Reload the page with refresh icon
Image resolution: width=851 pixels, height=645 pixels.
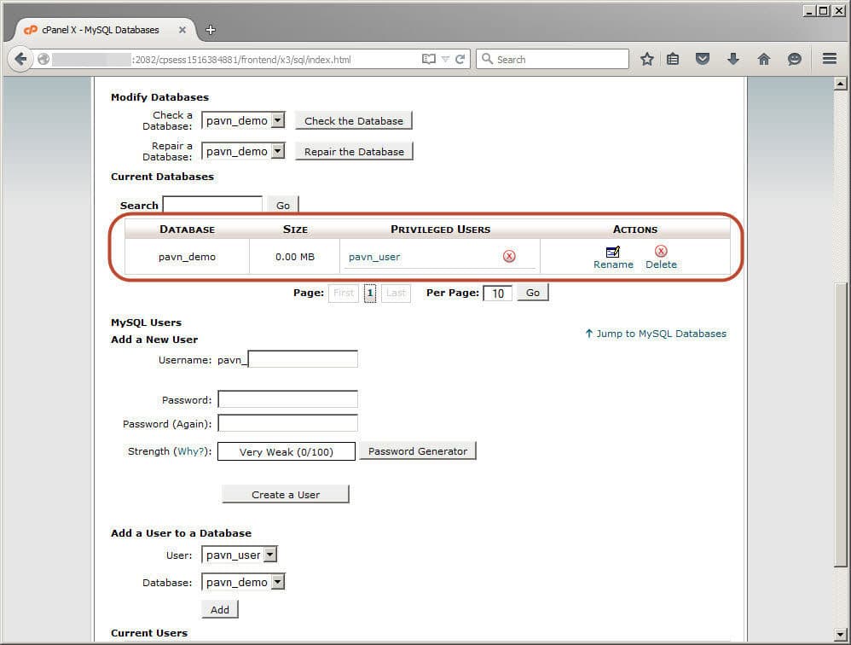click(460, 60)
